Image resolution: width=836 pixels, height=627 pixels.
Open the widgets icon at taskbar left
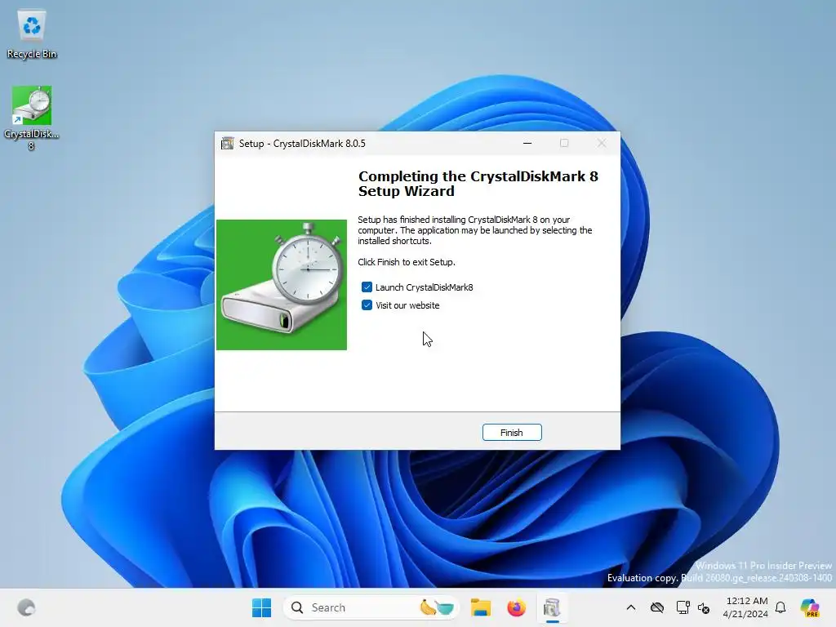click(x=26, y=607)
